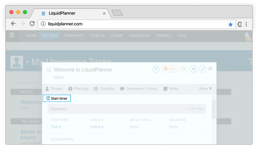The height and width of the screenshot is (154, 258).
Task: Toggle the On Hold checkbox
Action: [188, 108]
